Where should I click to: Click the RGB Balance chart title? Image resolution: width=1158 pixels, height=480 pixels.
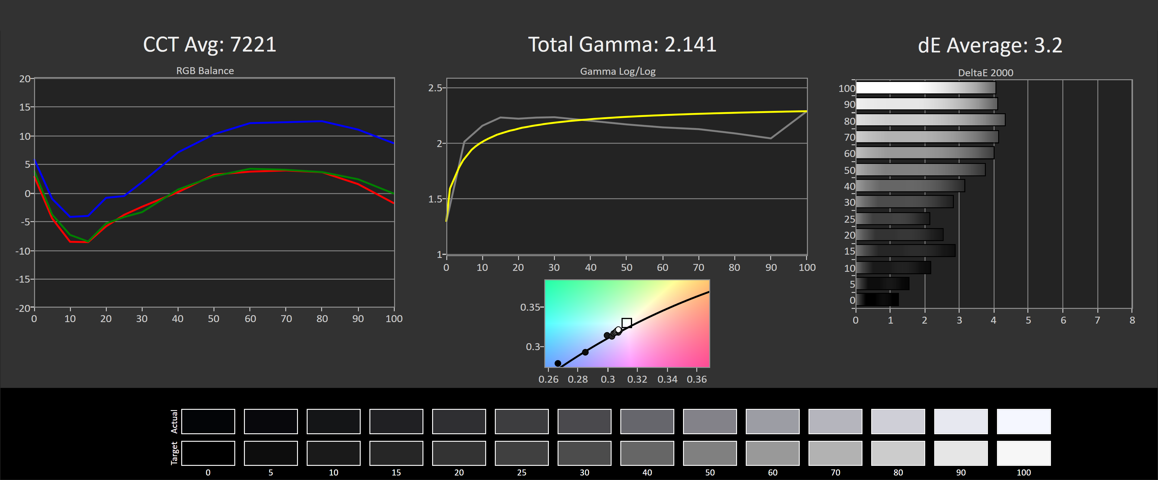pyautogui.click(x=205, y=71)
